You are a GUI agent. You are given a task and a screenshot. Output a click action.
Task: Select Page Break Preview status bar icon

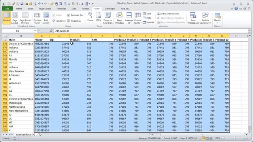click(x=211, y=138)
